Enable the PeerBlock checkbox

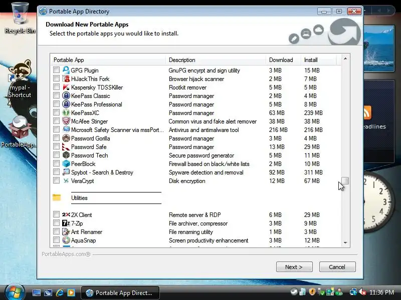[56, 163]
